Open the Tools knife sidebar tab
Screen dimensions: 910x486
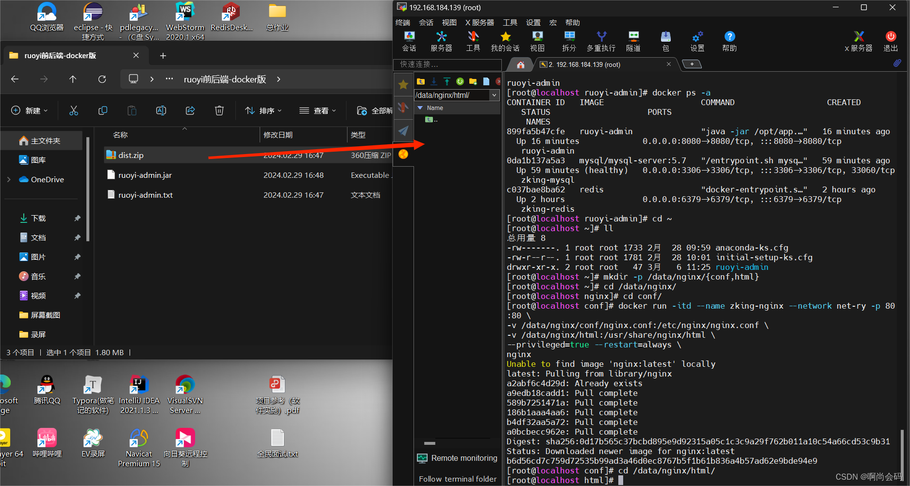[403, 108]
